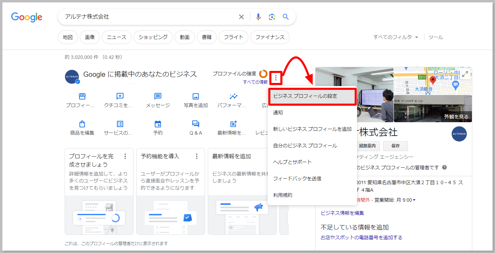Click red map pin on map

coord(433,81)
